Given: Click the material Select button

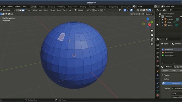Looking at the screenshot, I should tap(174, 70).
